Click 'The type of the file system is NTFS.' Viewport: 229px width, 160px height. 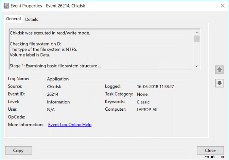tap(44, 50)
